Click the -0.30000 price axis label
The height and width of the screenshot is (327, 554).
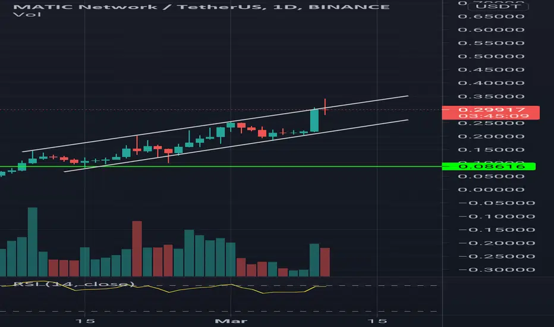coord(496,270)
